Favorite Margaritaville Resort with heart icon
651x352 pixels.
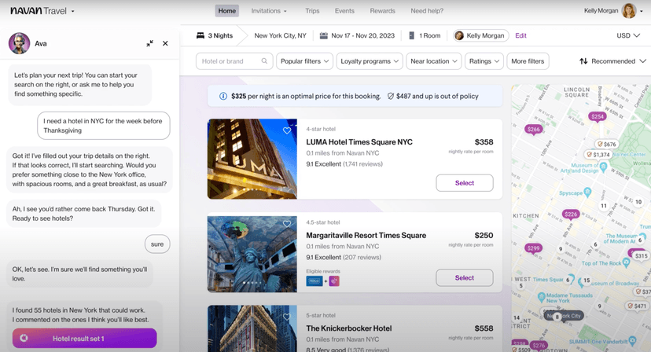287,224
